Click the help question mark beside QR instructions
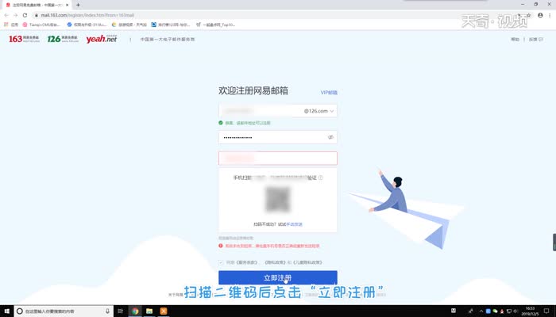The width and height of the screenshot is (556, 317). coord(321,178)
